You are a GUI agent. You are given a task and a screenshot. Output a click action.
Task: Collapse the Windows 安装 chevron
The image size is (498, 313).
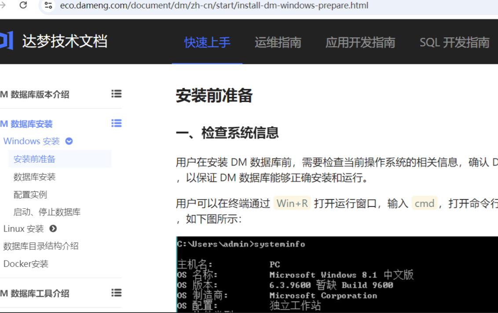coord(69,141)
